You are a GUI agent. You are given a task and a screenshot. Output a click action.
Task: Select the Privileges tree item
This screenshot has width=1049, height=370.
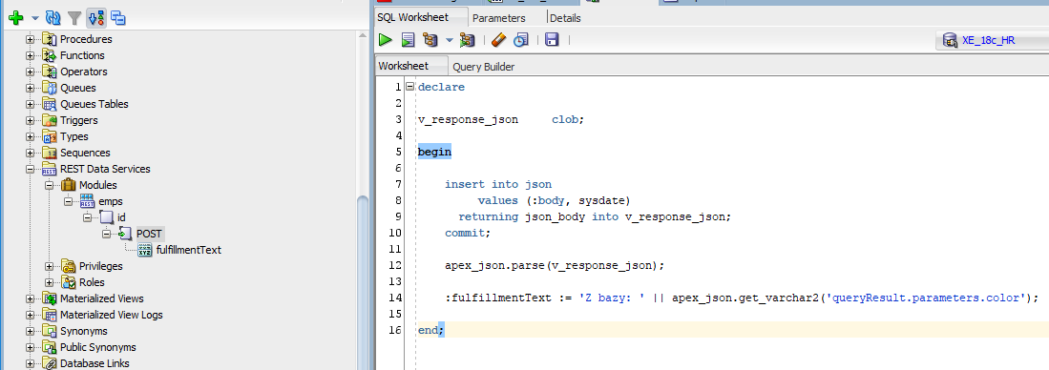[x=100, y=266]
